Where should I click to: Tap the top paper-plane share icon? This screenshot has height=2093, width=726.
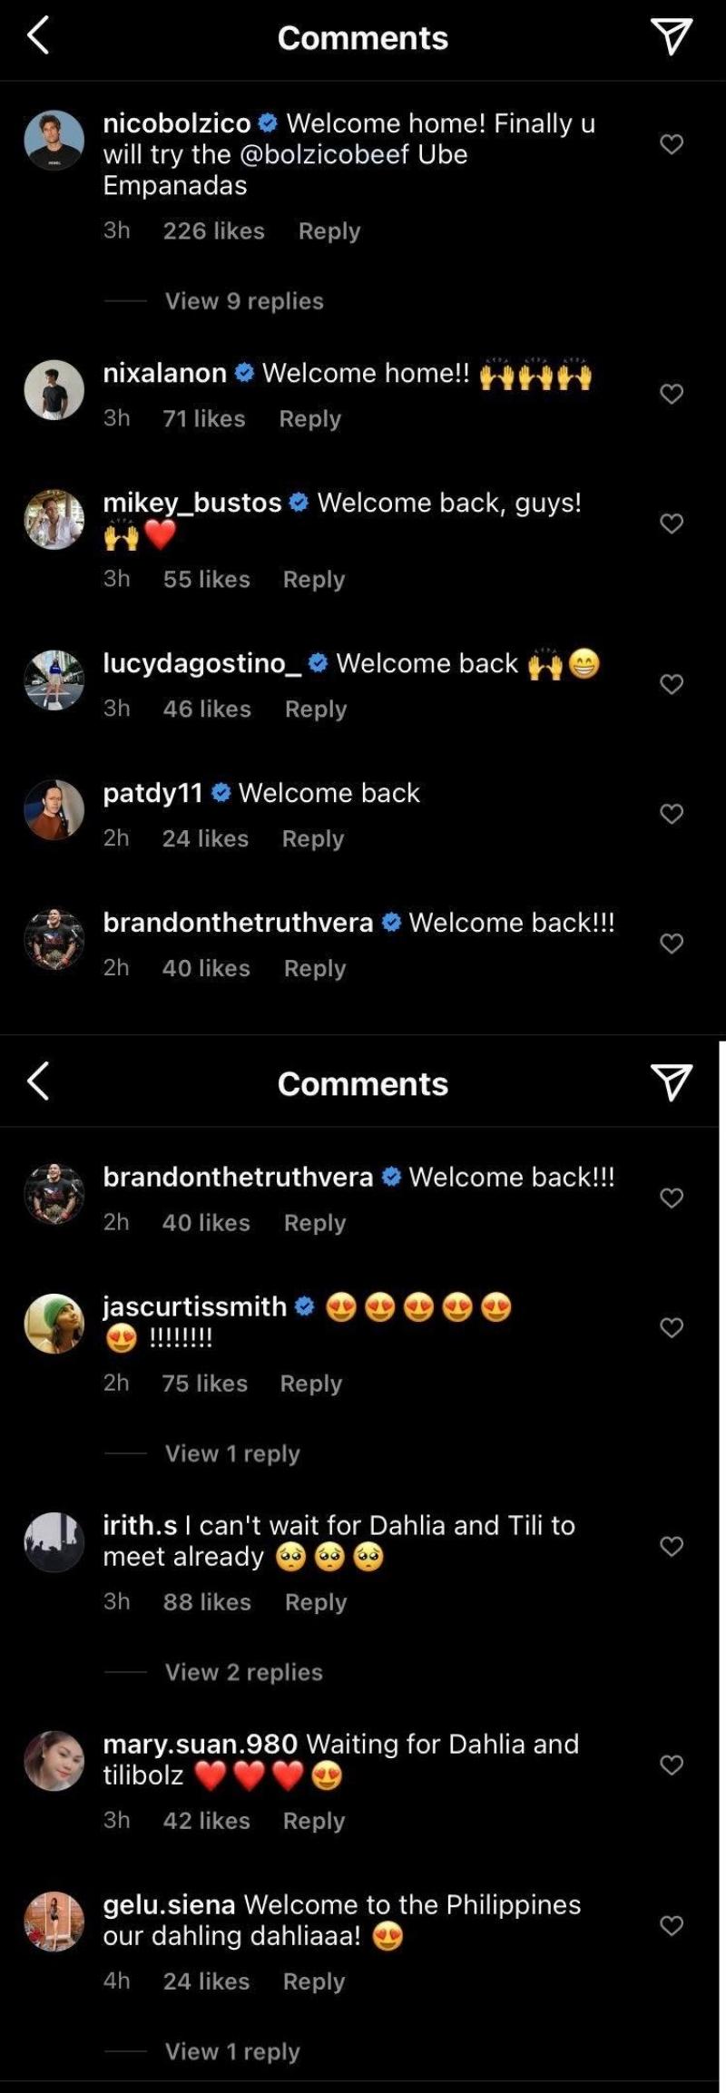(672, 36)
